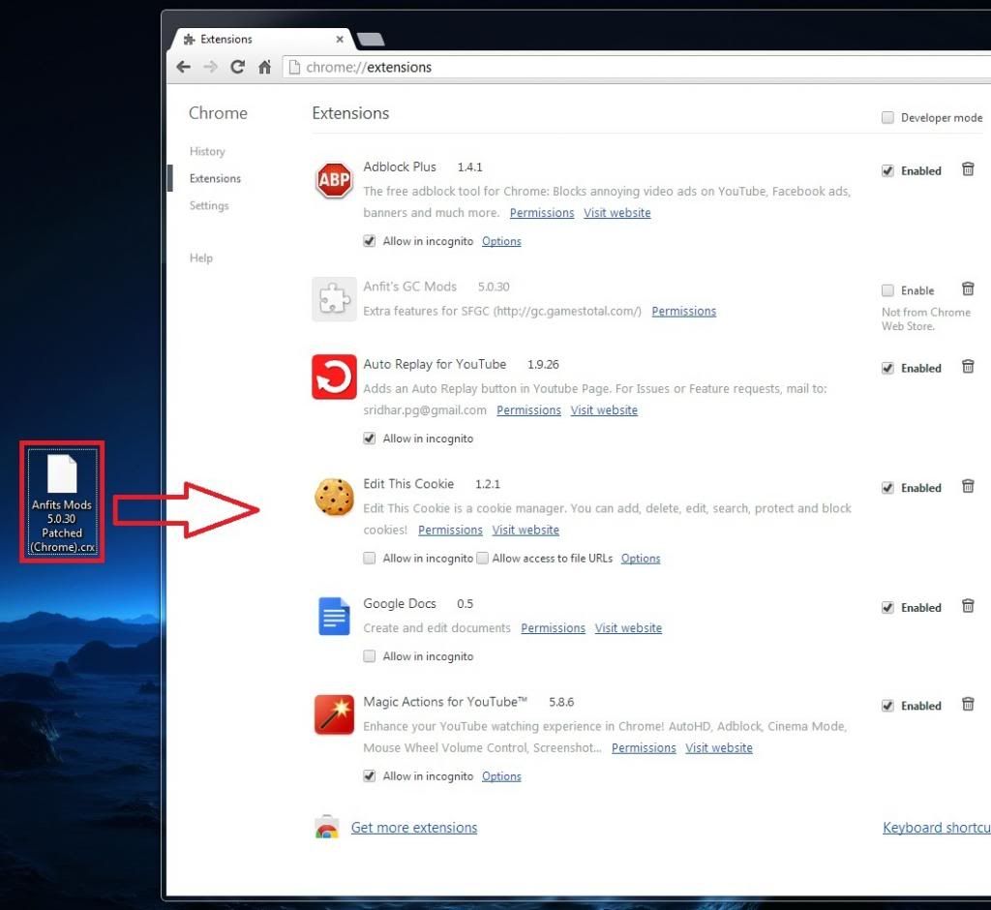Screen dimensions: 991x910
Task: Disable Adblock Plus via Enabled checkbox
Action: [x=888, y=170]
